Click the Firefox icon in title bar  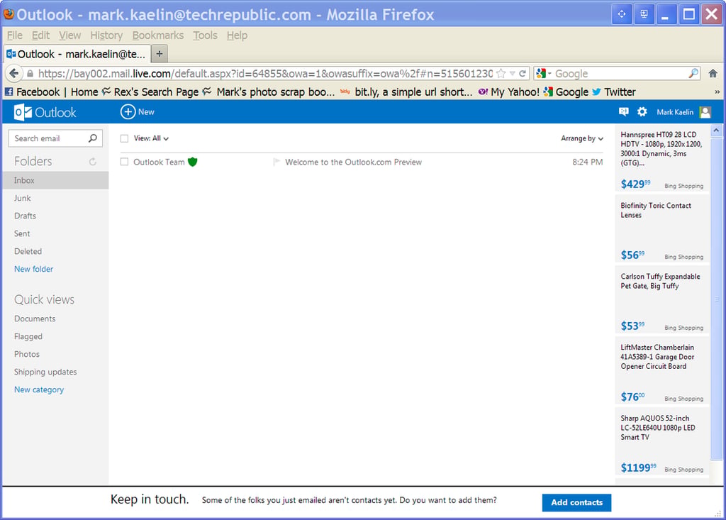coord(9,14)
